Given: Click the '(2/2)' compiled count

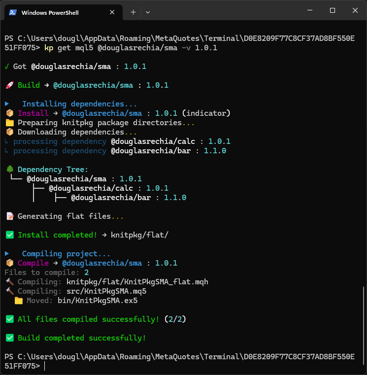Looking at the screenshot, I should click(x=175, y=319).
